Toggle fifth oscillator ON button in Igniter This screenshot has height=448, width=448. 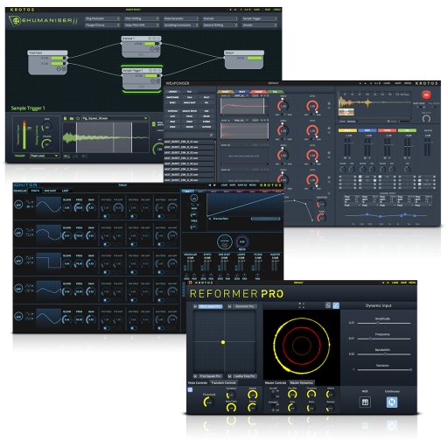pyautogui.click(x=18, y=316)
